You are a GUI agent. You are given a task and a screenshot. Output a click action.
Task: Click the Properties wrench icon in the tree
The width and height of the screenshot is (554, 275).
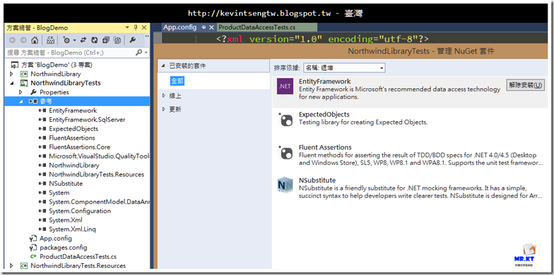coord(34,93)
